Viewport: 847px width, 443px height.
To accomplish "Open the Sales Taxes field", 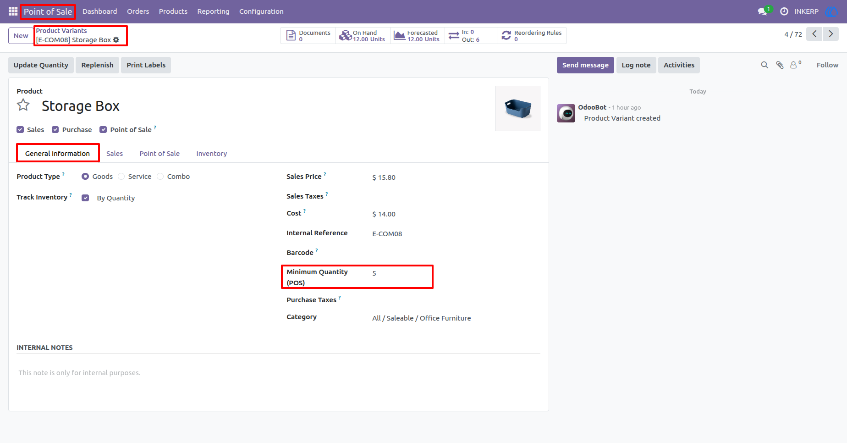I will tap(456, 196).
